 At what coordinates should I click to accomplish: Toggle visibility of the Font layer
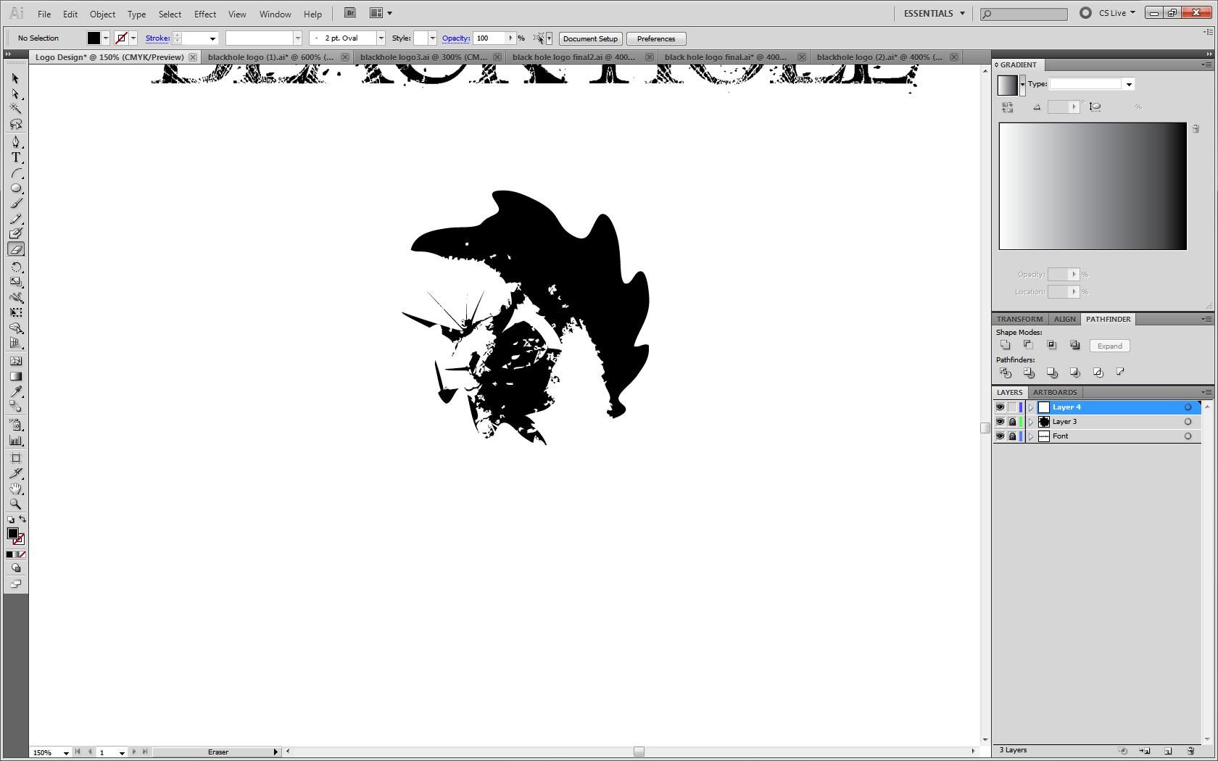1000,436
